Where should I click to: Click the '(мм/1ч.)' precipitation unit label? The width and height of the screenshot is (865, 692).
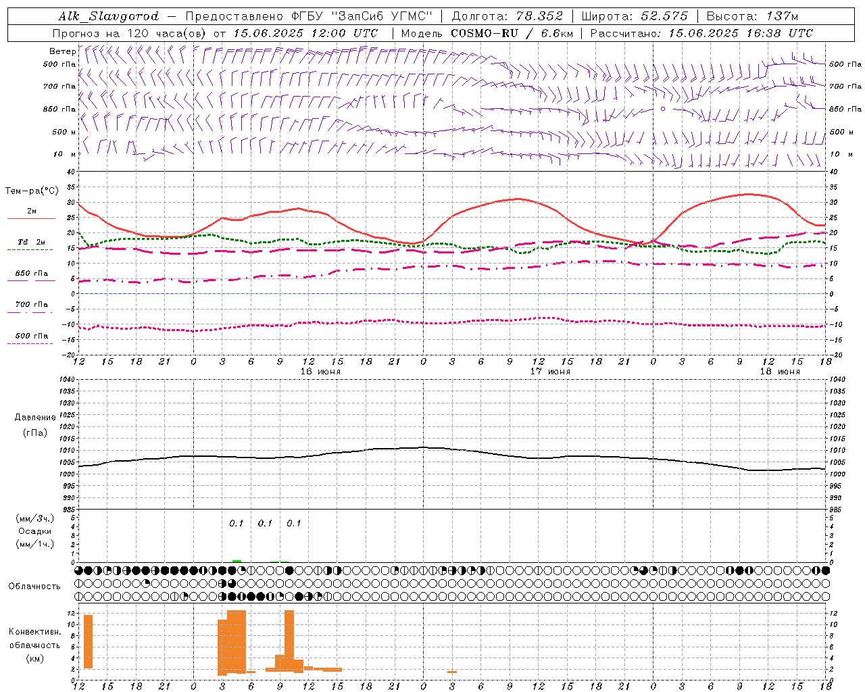(35, 544)
